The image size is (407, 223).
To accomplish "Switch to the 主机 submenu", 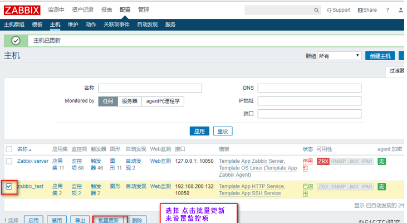I will coord(55,25).
